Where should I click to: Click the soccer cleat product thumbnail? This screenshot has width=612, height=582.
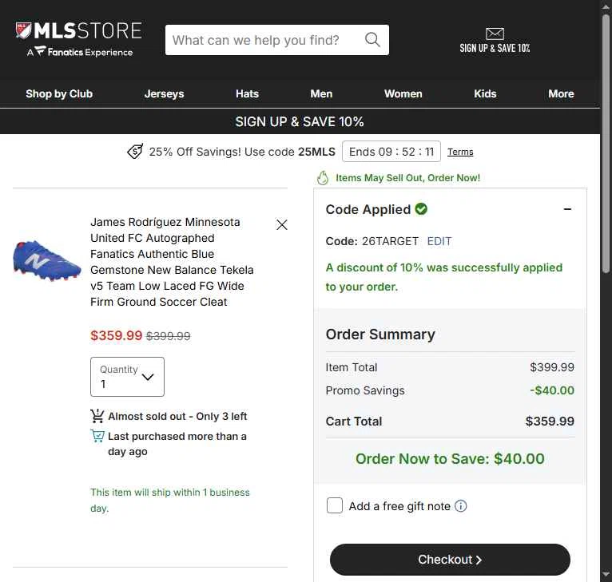pyautogui.click(x=47, y=260)
